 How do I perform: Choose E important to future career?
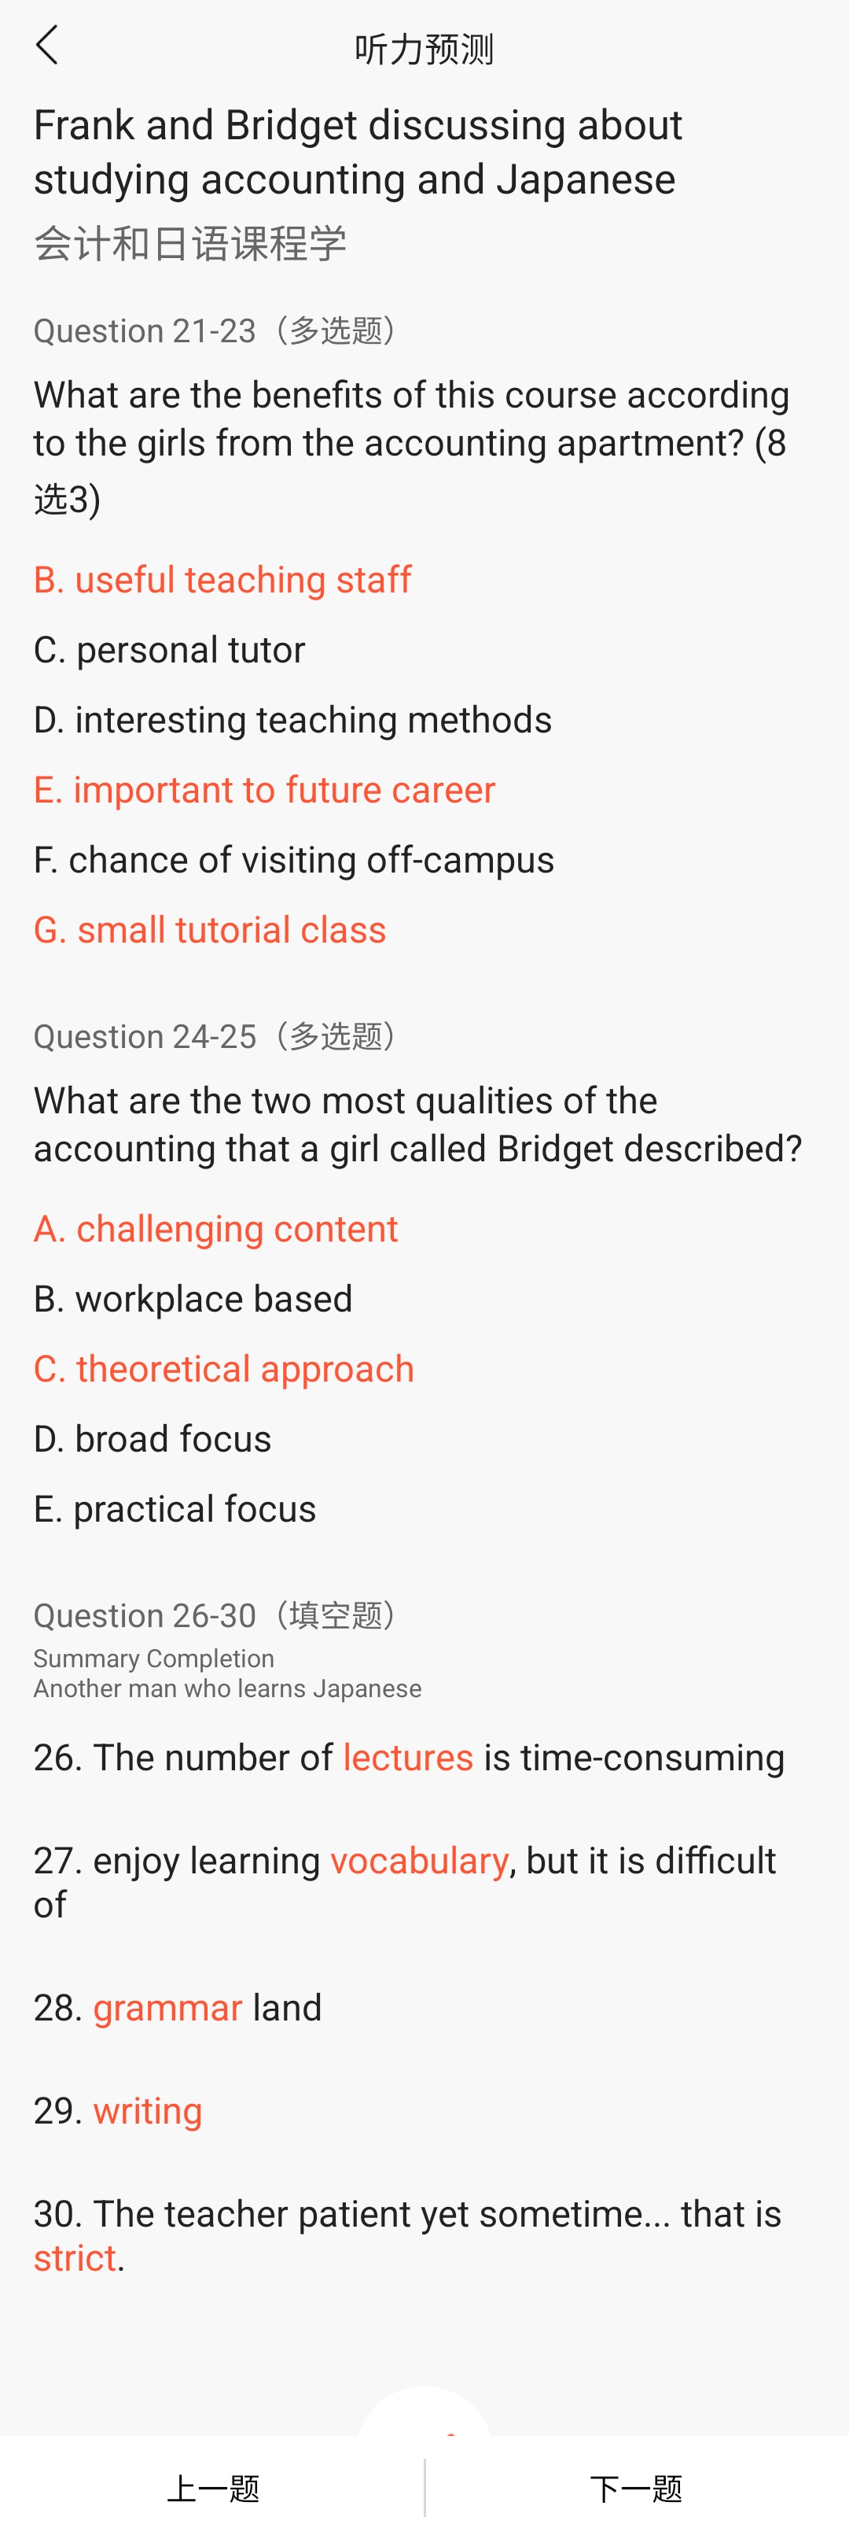point(264,789)
